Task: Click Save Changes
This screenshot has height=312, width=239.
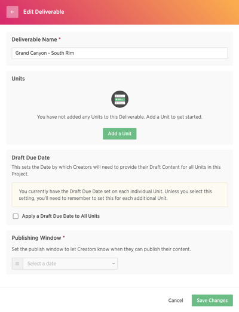Action: click(x=212, y=301)
